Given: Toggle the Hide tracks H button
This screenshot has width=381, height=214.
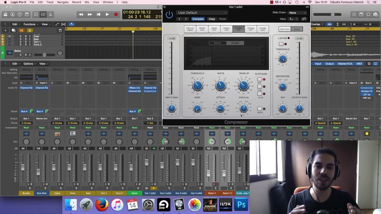Looking at the screenshot, I should [21, 30].
